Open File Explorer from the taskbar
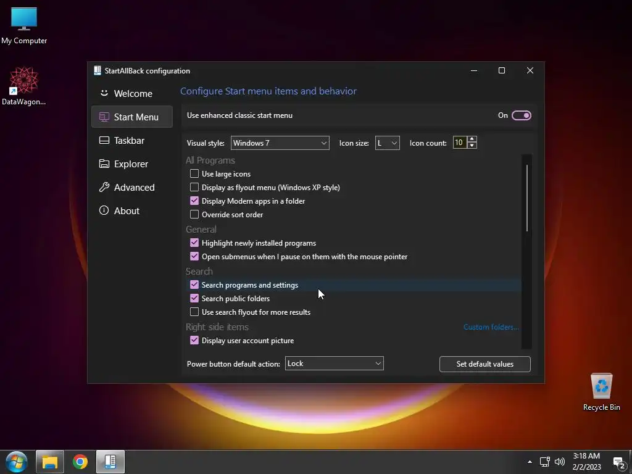 pos(50,462)
